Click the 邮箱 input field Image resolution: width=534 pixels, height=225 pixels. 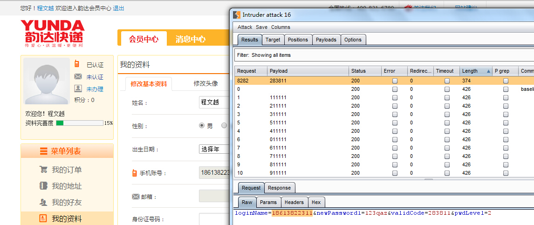pyautogui.click(x=214, y=196)
